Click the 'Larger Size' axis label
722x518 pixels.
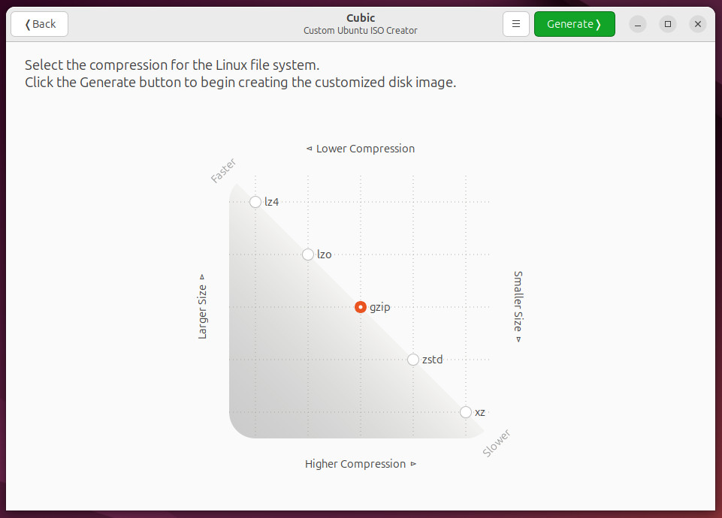(202, 307)
